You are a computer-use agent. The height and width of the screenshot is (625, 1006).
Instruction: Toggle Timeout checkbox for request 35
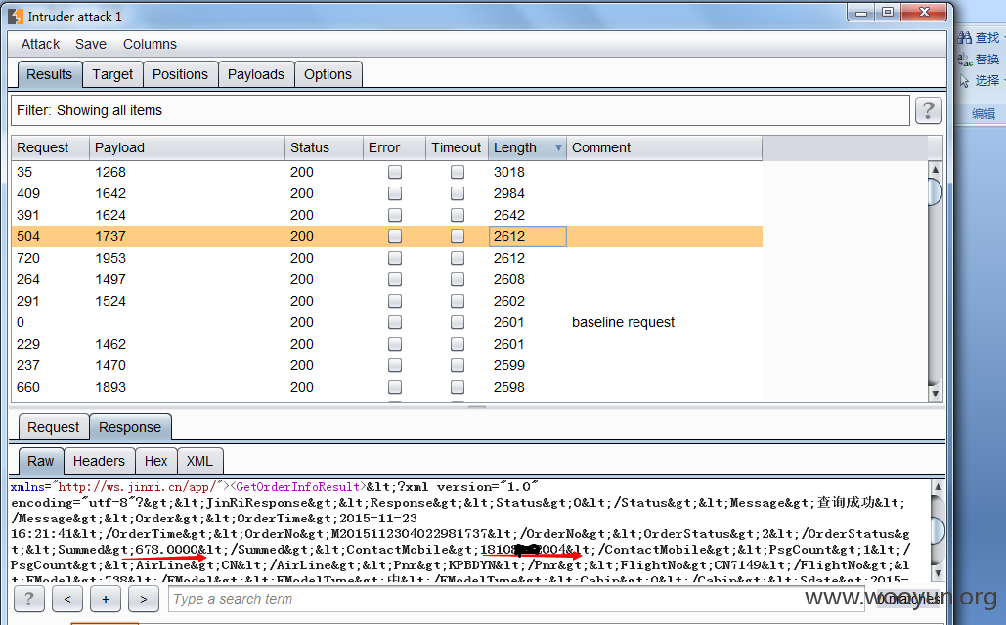pyautogui.click(x=458, y=172)
